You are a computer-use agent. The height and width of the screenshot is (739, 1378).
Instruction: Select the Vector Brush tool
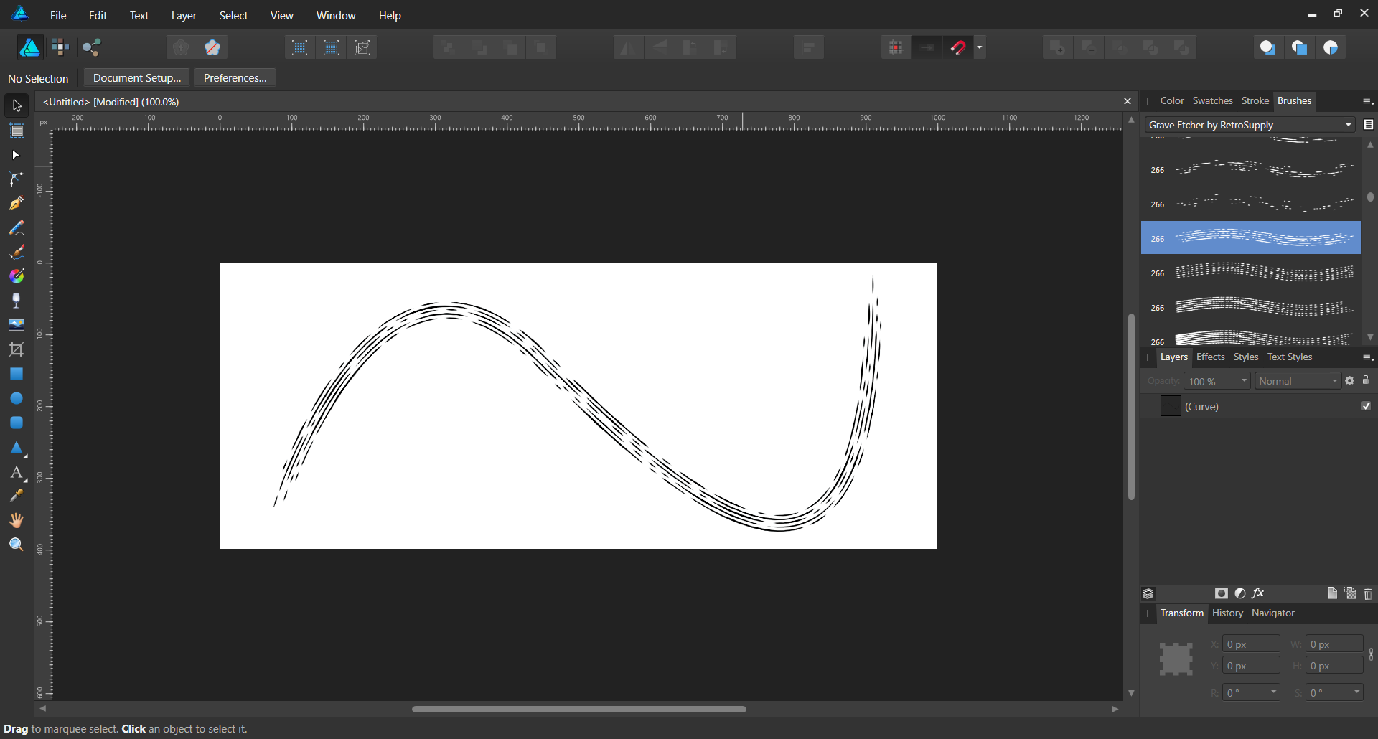(x=17, y=253)
